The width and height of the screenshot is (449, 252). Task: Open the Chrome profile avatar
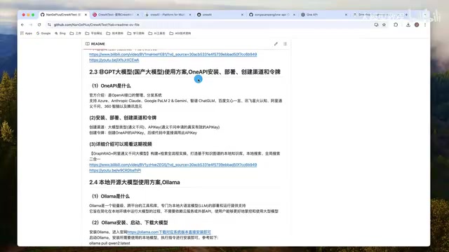(x=417, y=25)
